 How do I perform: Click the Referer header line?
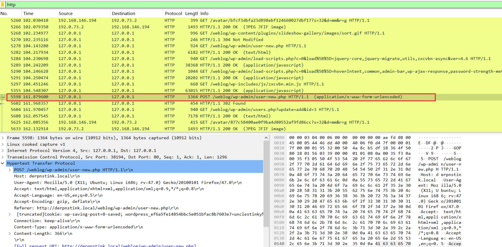(x=96, y=208)
